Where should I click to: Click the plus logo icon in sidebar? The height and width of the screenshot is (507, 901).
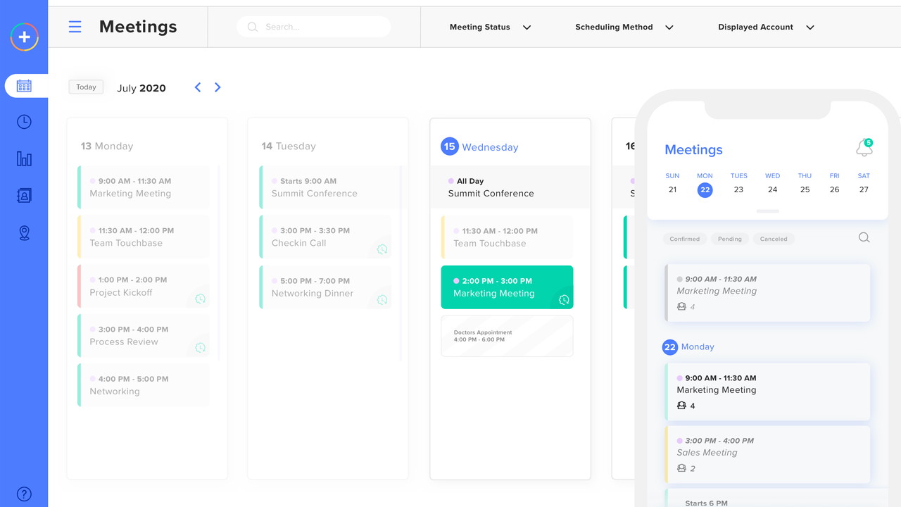point(24,37)
